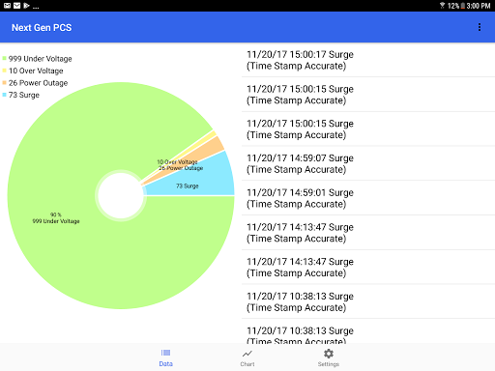Image resolution: width=495 pixels, height=371 pixels.
Task: Open the 11/20/17 15:00:17 Surge entry
Action: 368,60
